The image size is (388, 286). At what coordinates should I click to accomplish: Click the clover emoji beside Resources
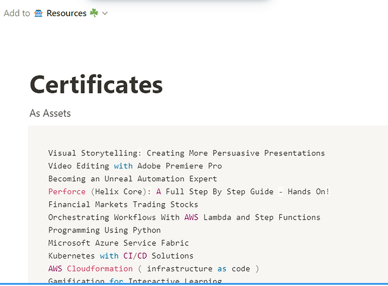(94, 13)
